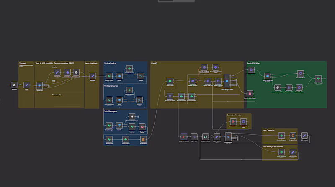Click the Extract from File node

[x=289, y=87]
